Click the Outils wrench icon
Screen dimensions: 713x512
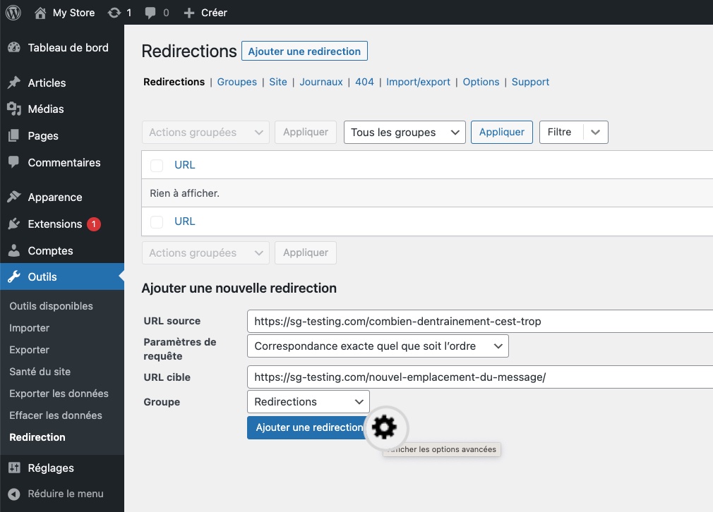(14, 276)
